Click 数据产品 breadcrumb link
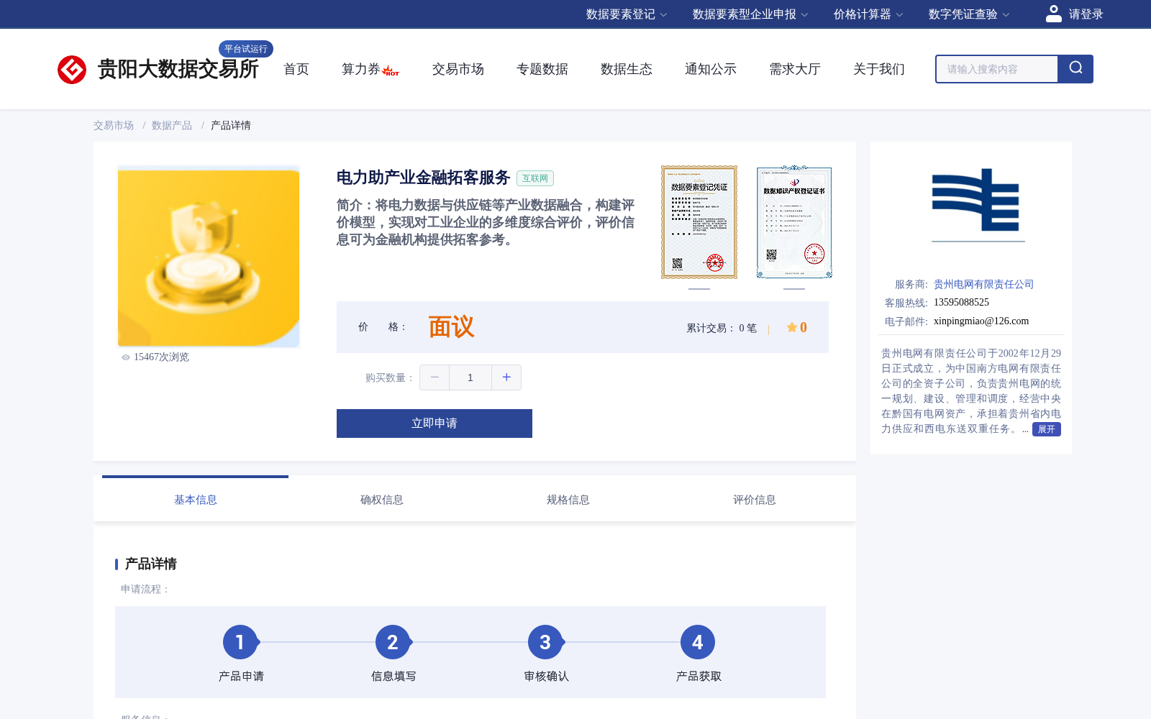 coord(172,125)
